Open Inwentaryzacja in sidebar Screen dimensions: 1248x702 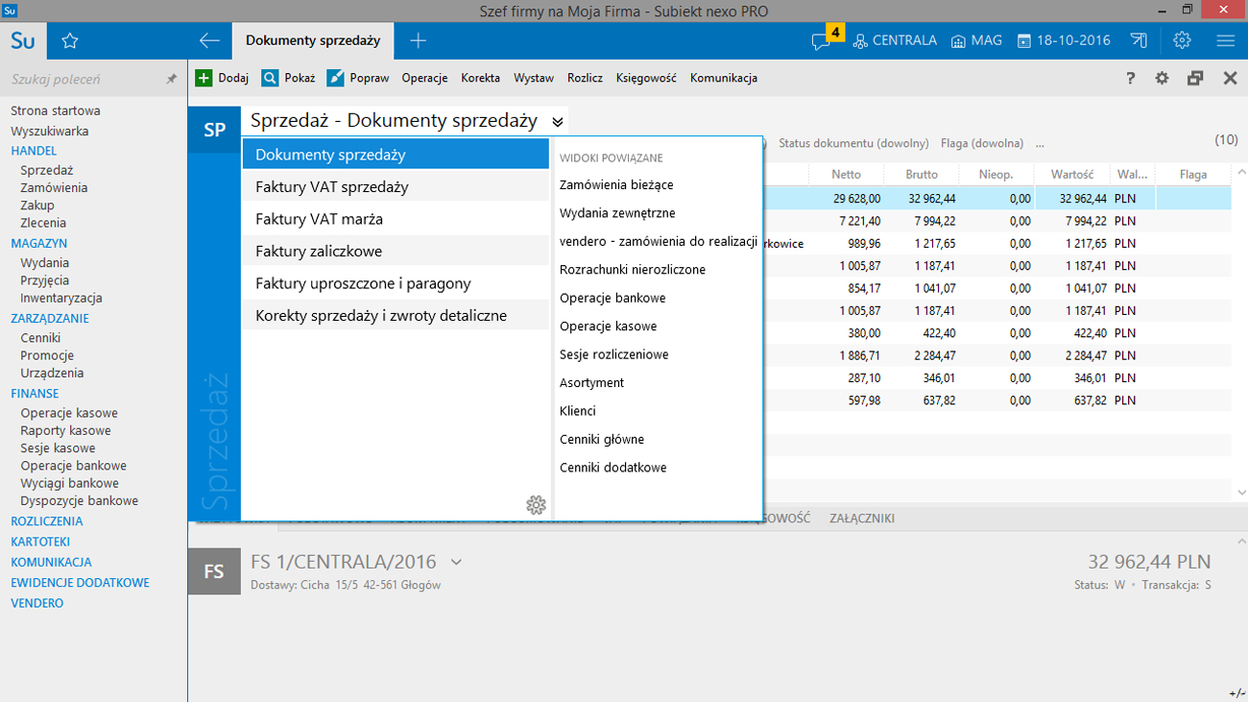[61, 298]
